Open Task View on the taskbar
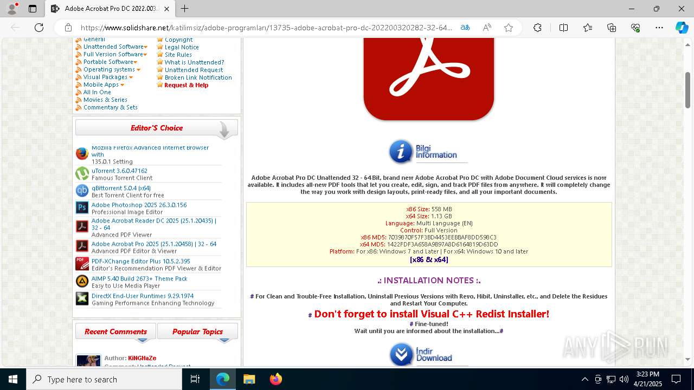This screenshot has height=390, width=694. click(x=195, y=379)
